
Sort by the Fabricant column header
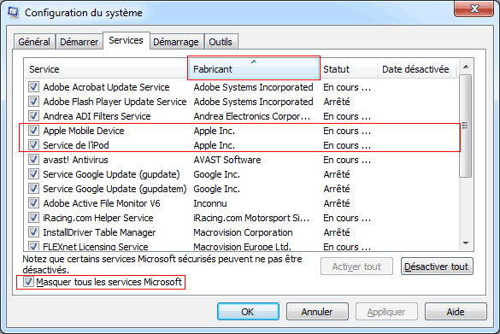coord(254,68)
